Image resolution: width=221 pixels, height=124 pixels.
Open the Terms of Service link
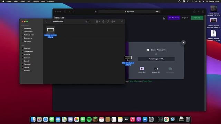pyautogui.click(x=134, y=81)
